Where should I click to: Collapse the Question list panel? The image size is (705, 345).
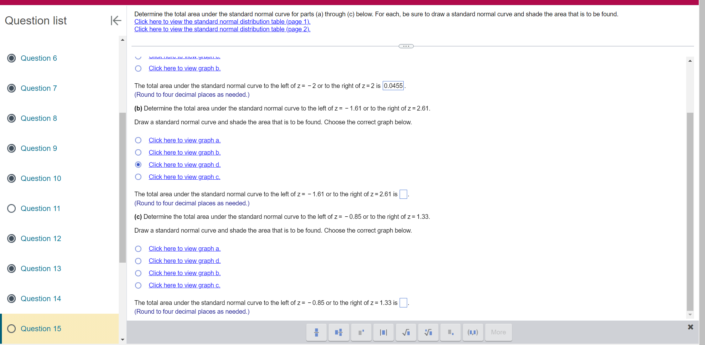coord(116,21)
